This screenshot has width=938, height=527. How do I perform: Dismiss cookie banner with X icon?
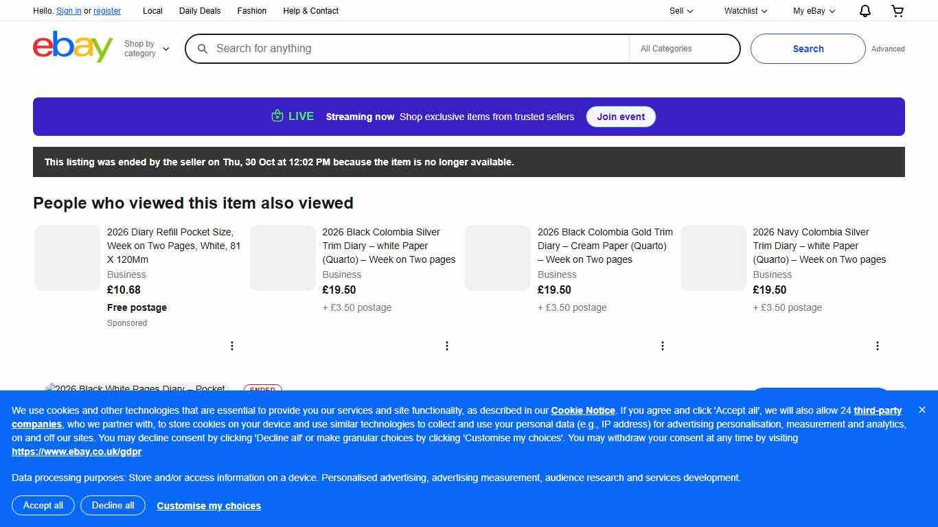(x=922, y=410)
